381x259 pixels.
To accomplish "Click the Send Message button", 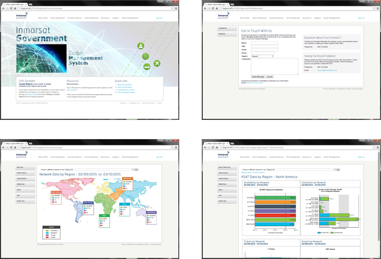I will pos(258,77).
